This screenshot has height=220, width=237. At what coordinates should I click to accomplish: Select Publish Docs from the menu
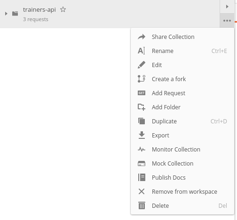[182, 178]
